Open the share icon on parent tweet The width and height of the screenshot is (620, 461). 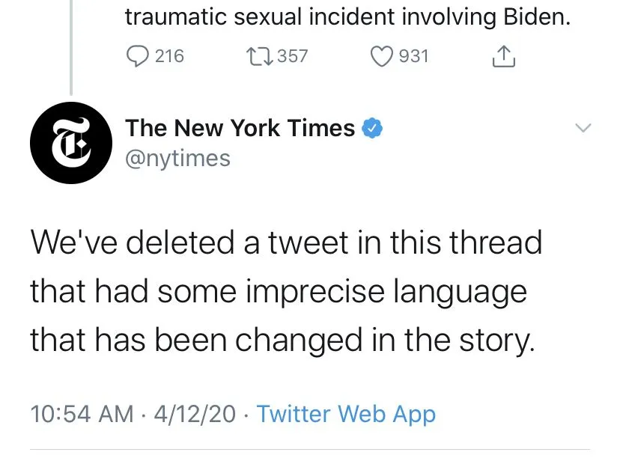[505, 56]
